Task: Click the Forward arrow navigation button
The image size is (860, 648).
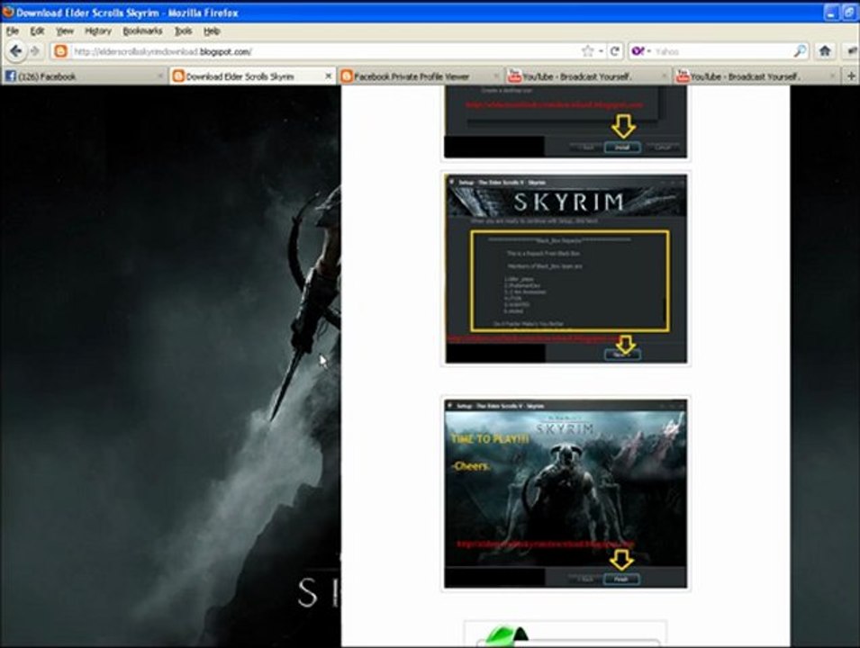Action: [x=35, y=51]
